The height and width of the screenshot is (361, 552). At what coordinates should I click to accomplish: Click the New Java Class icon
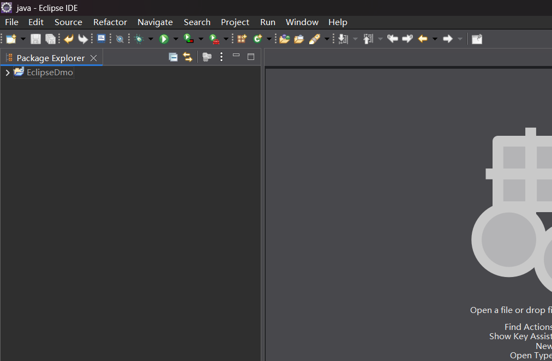257,39
